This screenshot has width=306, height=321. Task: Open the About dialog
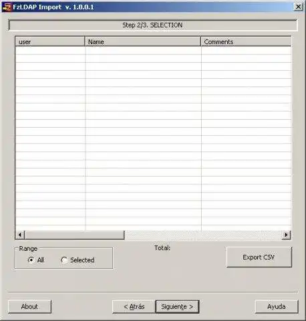click(29, 307)
